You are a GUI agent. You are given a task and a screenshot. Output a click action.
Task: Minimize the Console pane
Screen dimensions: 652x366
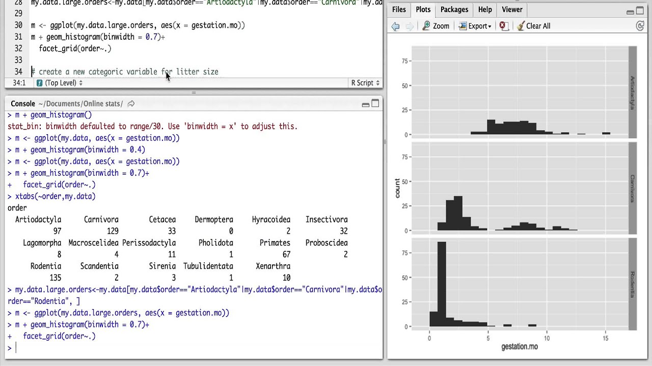coord(365,104)
